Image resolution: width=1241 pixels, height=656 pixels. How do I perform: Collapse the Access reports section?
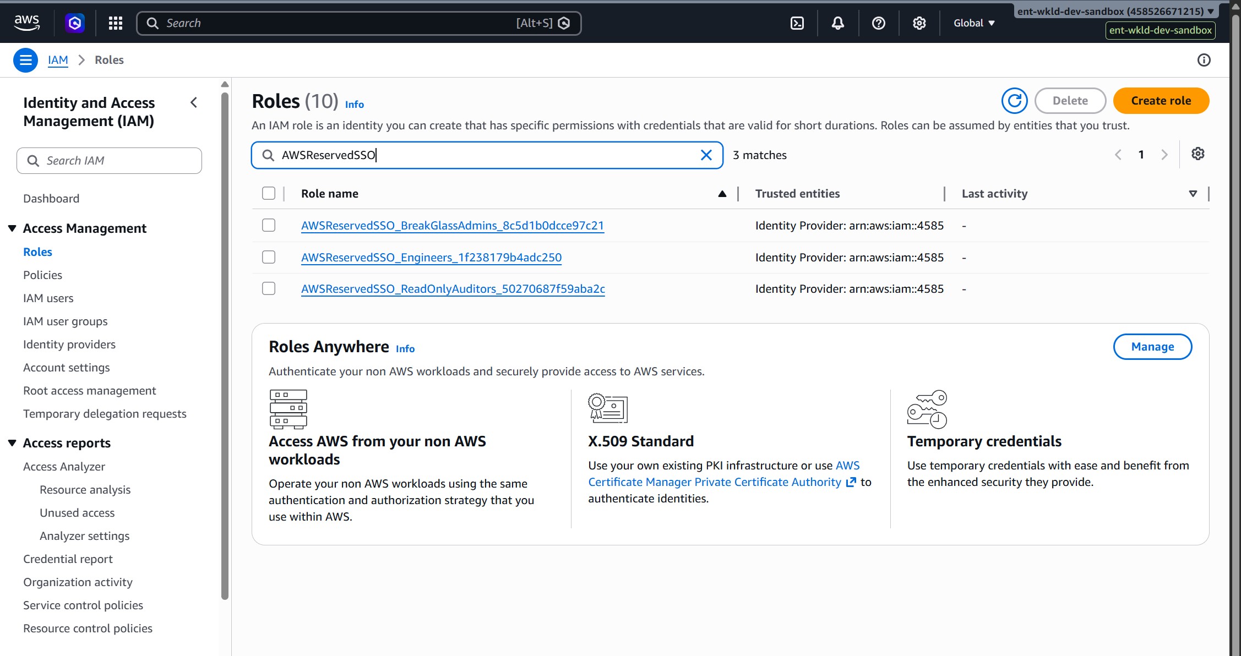12,442
